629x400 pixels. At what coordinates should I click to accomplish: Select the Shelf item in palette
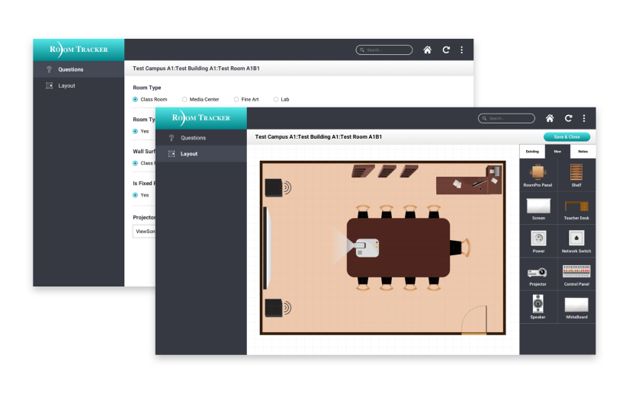pyautogui.click(x=576, y=175)
